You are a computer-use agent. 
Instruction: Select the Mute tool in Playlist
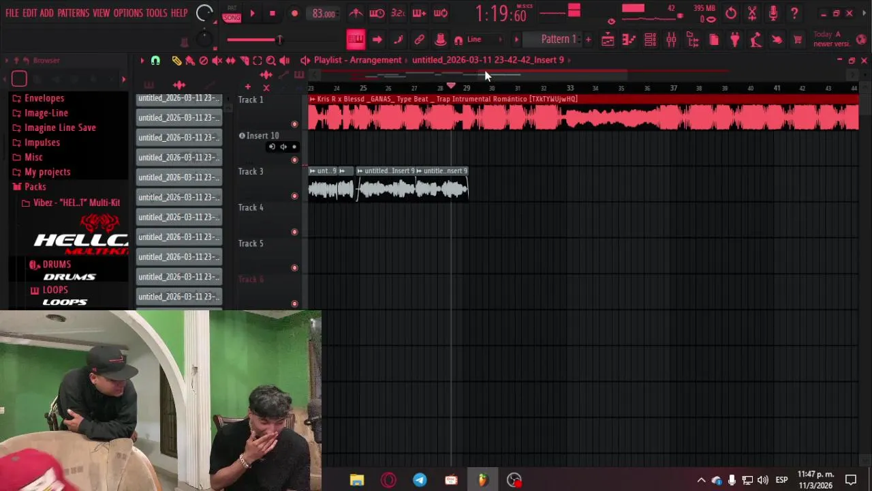tap(217, 61)
